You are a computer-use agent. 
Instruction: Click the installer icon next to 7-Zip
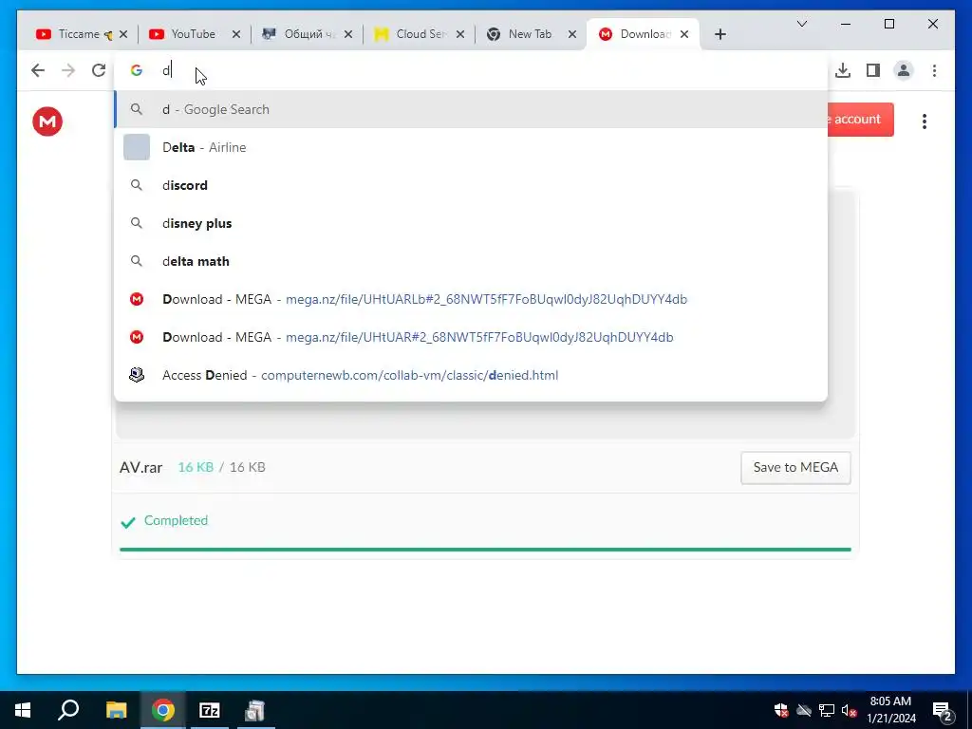pyautogui.click(x=254, y=710)
